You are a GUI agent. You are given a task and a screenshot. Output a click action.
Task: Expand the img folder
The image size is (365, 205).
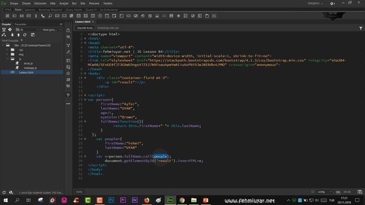tap(7, 55)
